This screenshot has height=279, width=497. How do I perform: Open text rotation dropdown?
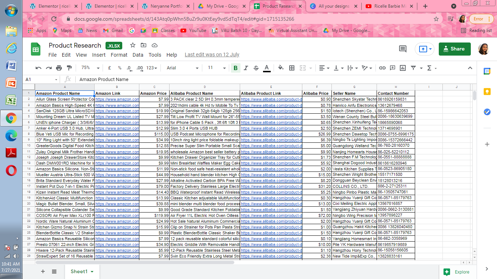[367, 68]
